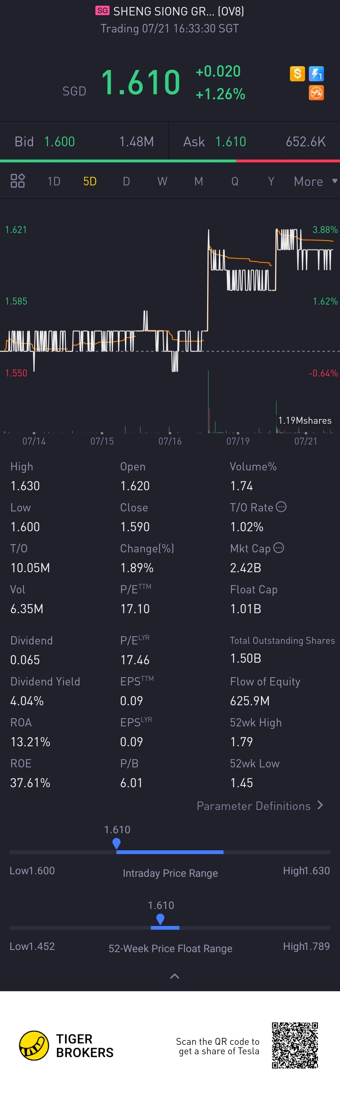340x1100 pixels.
Task: Switch chart to Y yearly timeframe
Action: (271, 181)
